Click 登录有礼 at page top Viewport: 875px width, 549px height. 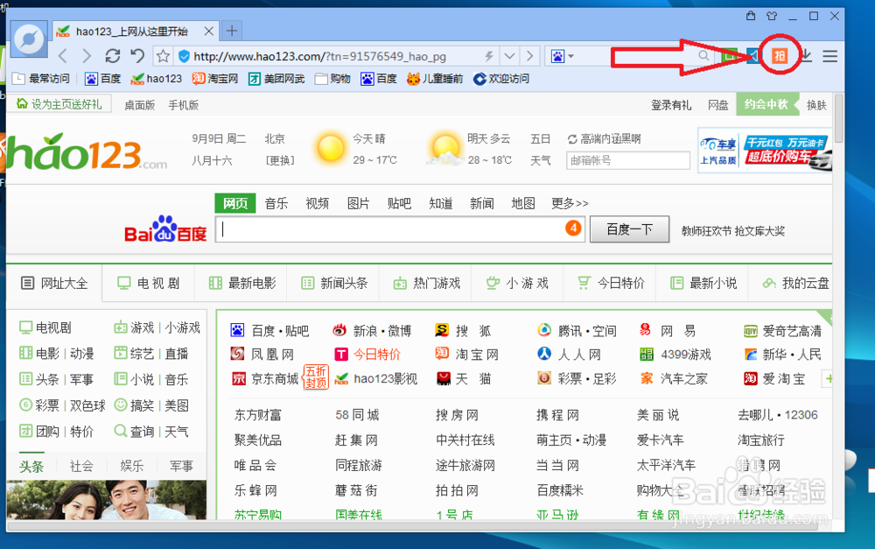coord(671,105)
